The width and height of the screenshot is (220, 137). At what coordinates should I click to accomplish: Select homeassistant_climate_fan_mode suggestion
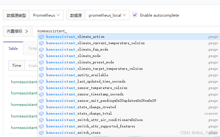coord(129,50)
